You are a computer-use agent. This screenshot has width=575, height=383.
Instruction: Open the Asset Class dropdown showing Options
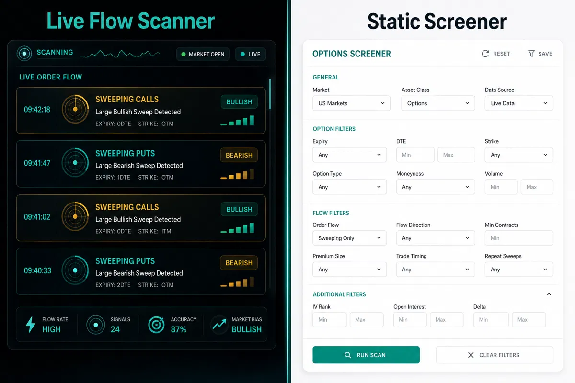coord(438,103)
